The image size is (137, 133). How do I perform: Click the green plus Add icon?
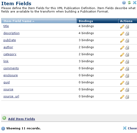[x=4, y=118]
